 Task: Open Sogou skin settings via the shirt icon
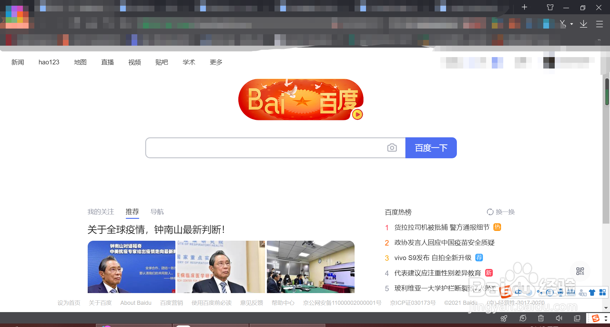click(592, 292)
